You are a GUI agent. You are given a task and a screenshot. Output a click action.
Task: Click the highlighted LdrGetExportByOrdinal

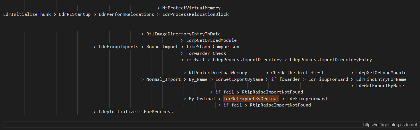pos(251,99)
